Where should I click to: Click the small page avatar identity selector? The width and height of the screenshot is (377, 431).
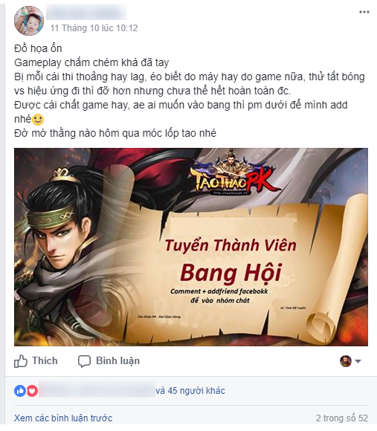[x=346, y=361]
